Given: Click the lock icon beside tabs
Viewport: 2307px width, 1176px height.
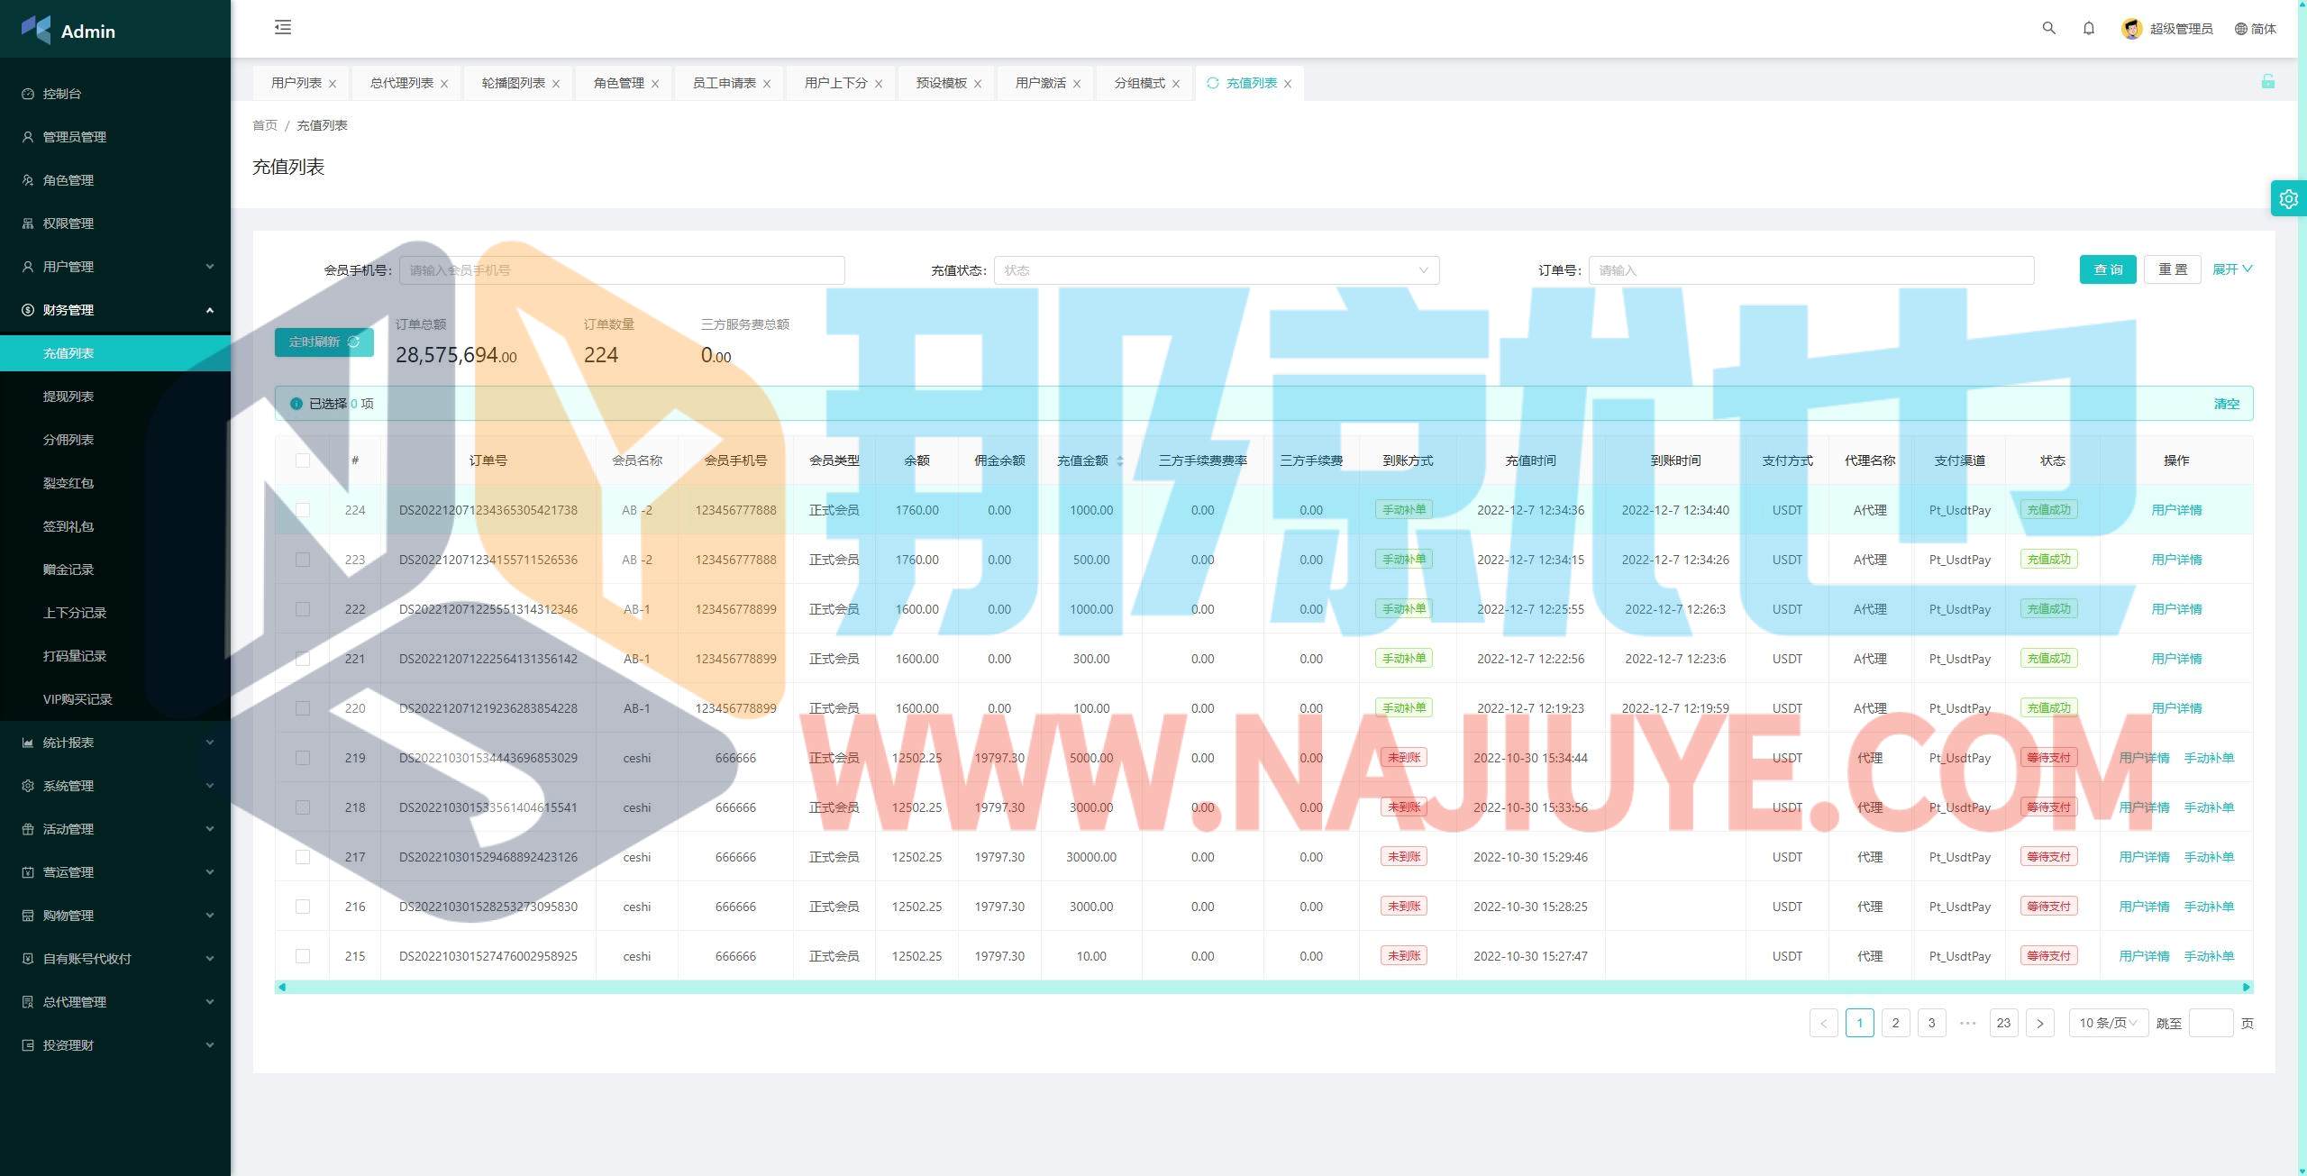Looking at the screenshot, I should pos(2267,82).
